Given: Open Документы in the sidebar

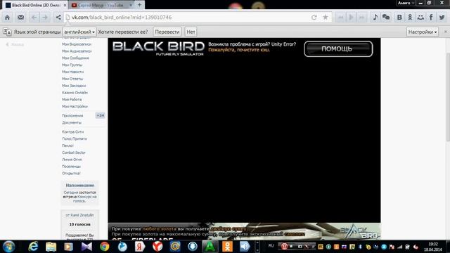Looking at the screenshot, I should coord(72,122).
